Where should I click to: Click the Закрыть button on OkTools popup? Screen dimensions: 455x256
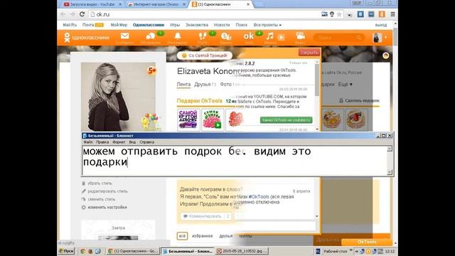coord(309,53)
